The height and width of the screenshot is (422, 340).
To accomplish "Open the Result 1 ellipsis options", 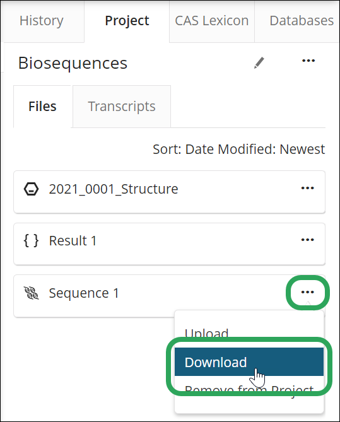I will [x=307, y=240].
